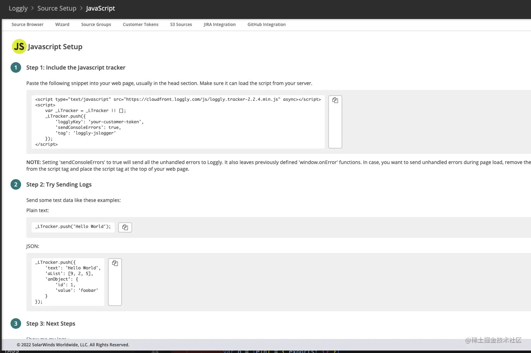
Task: Click the 'Step 2: Try Sending Logs' heading
Action: coord(59,184)
